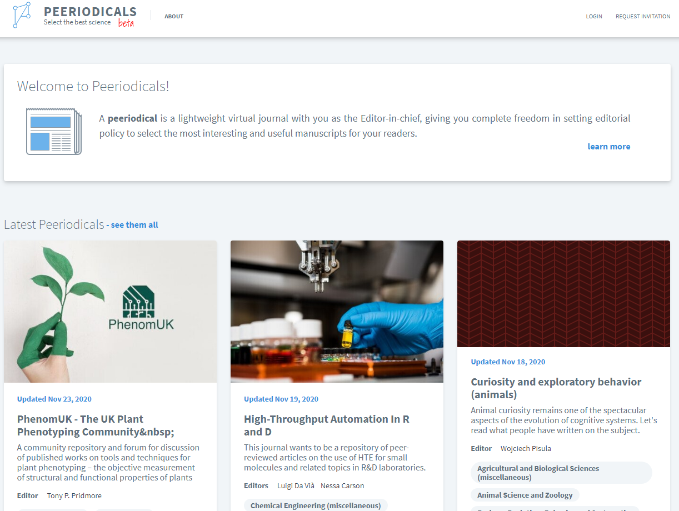Open the PEERIODICALS home title
The width and height of the screenshot is (679, 511).
coord(90,12)
